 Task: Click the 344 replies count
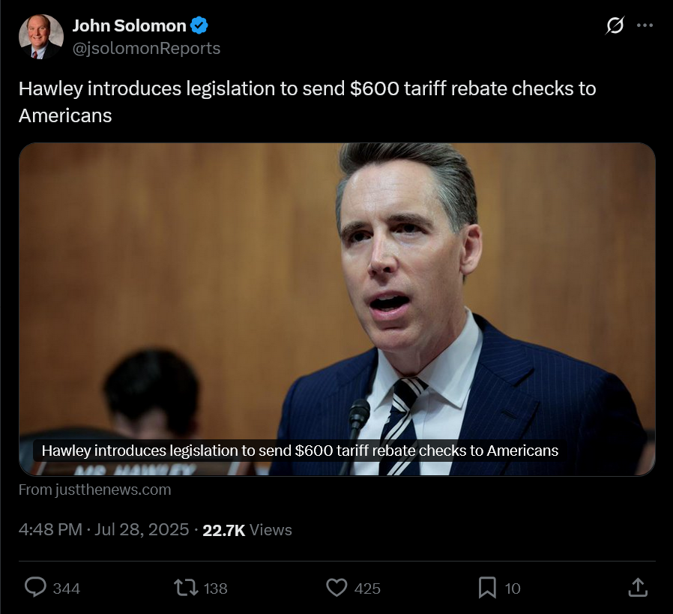click(67, 589)
